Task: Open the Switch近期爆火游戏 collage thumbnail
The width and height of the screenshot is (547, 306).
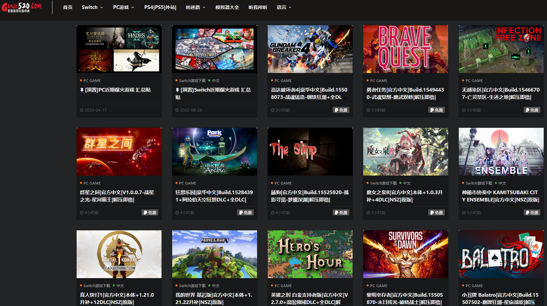Action: [215, 49]
